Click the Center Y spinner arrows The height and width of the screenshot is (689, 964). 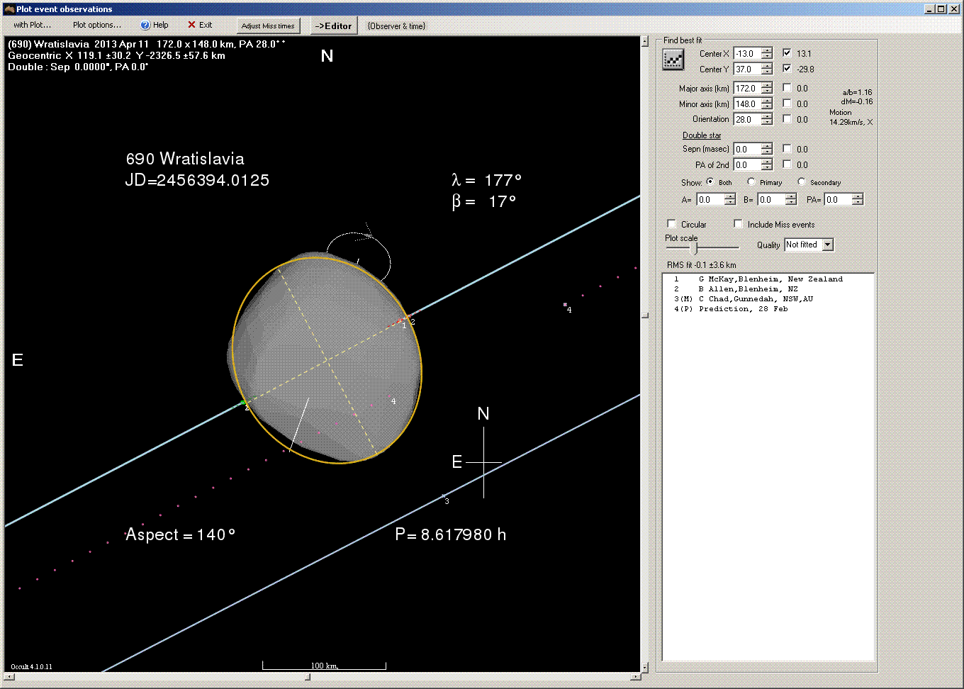coord(766,69)
